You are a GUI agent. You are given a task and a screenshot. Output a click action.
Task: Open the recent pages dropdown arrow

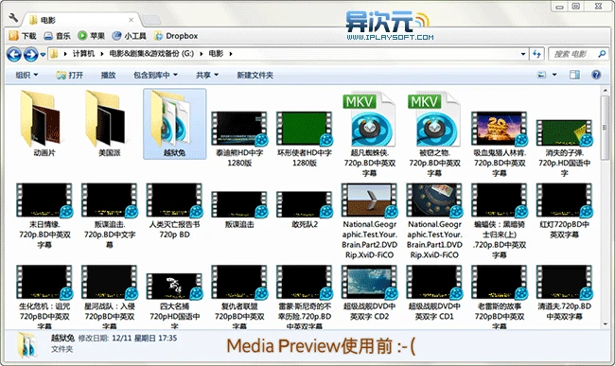[x=43, y=55]
